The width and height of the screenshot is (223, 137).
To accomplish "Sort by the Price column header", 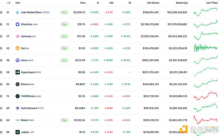I will click(83, 3).
